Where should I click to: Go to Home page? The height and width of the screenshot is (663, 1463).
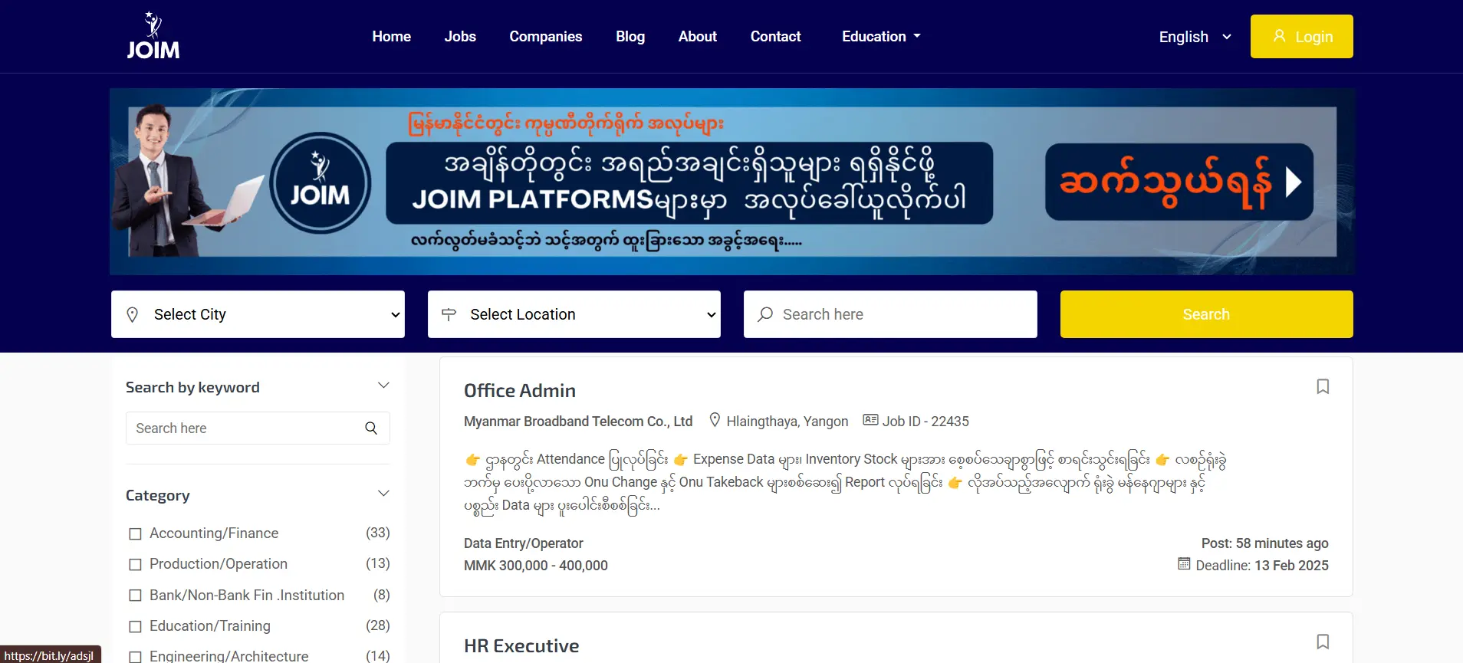391,36
